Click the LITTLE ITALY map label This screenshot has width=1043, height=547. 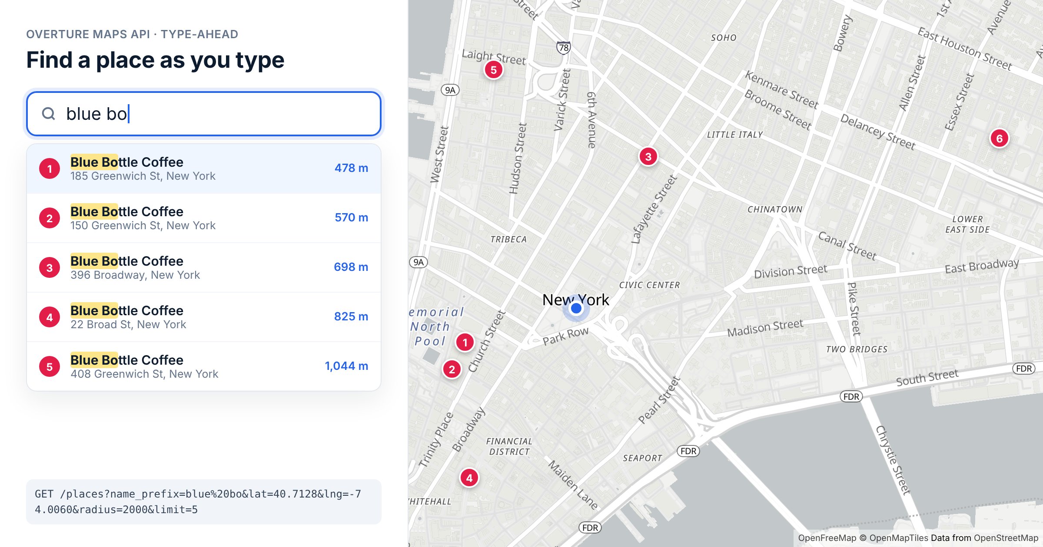735,135
